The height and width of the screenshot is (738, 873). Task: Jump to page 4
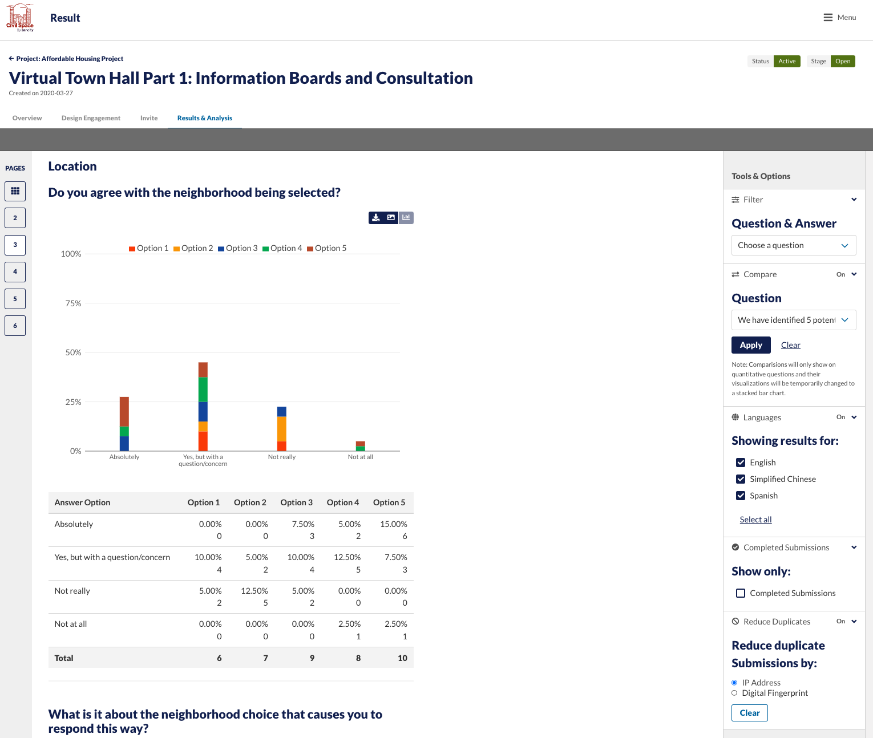(x=15, y=271)
